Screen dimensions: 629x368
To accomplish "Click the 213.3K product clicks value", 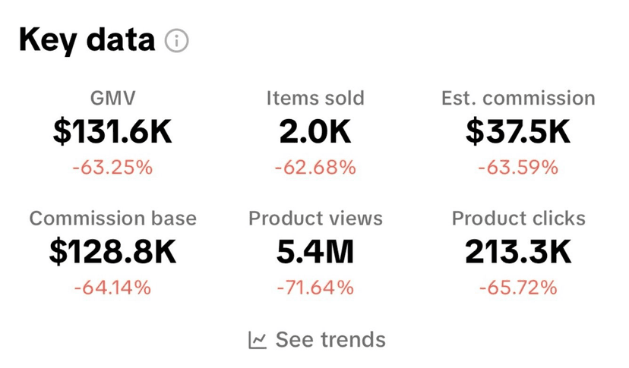I will click(x=518, y=253).
